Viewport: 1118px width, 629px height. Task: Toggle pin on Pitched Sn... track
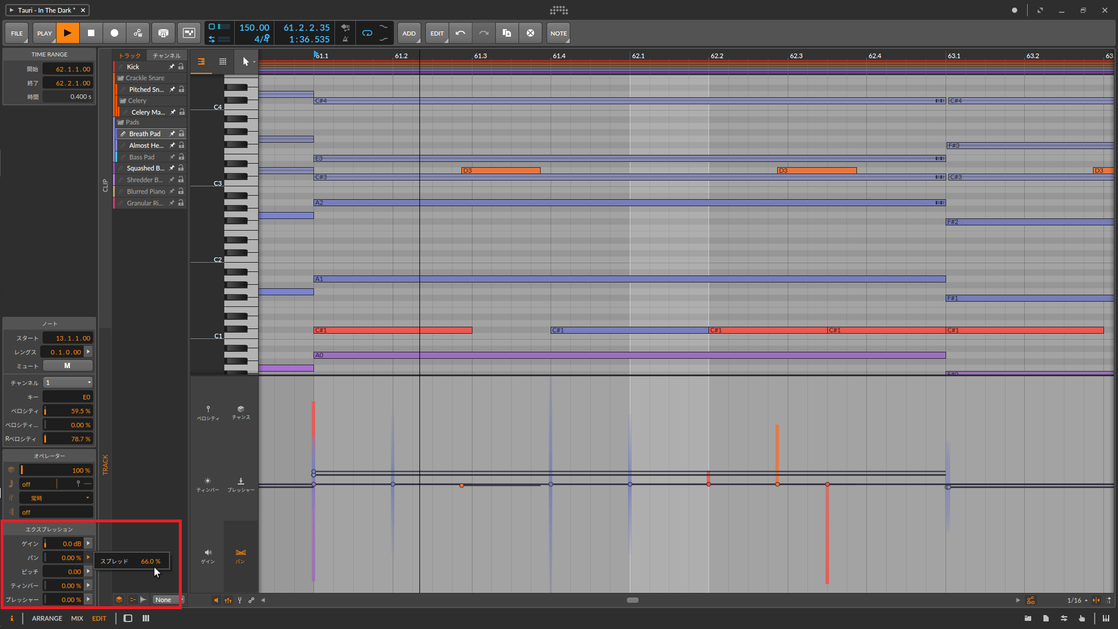172,89
